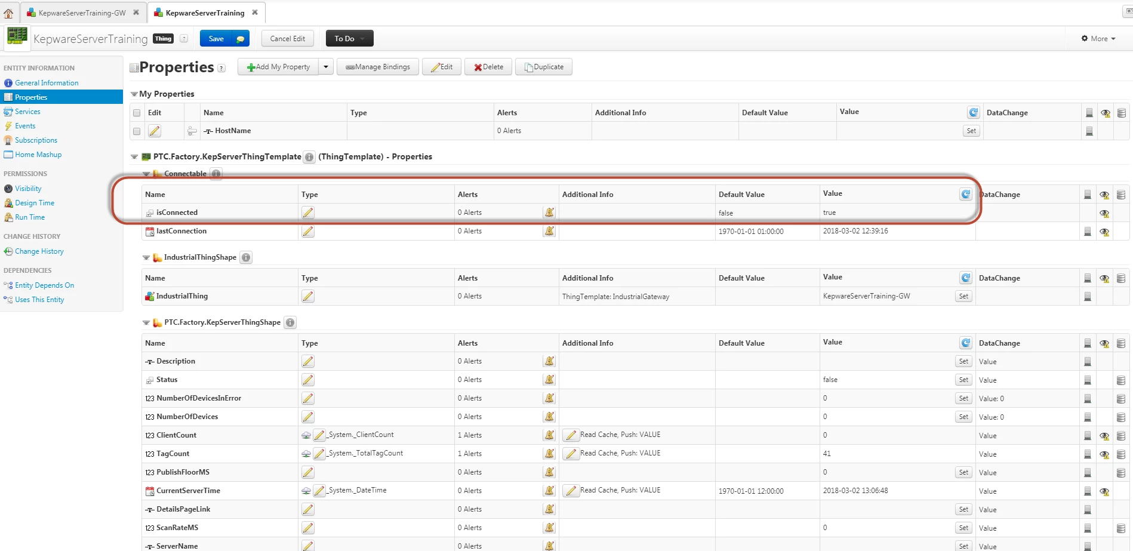Toggle select-all checkbox in My Properties header
Viewport: 1133px width, 551px height.
click(x=137, y=113)
